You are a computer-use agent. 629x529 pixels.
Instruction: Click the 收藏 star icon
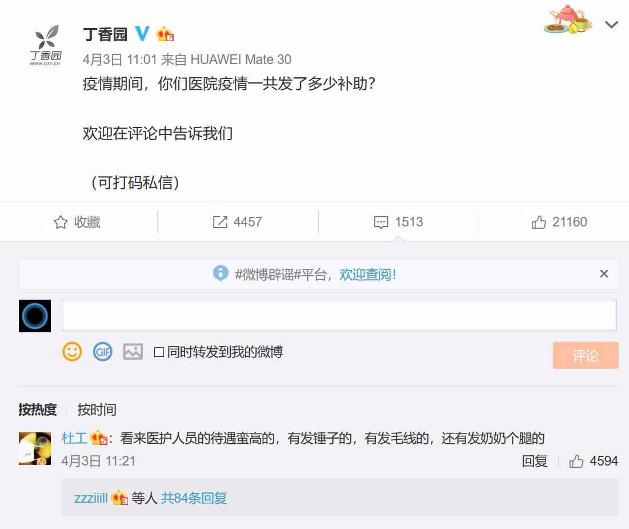[x=61, y=222]
